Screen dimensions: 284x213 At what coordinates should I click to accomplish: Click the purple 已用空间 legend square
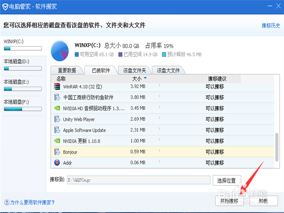(120, 54)
